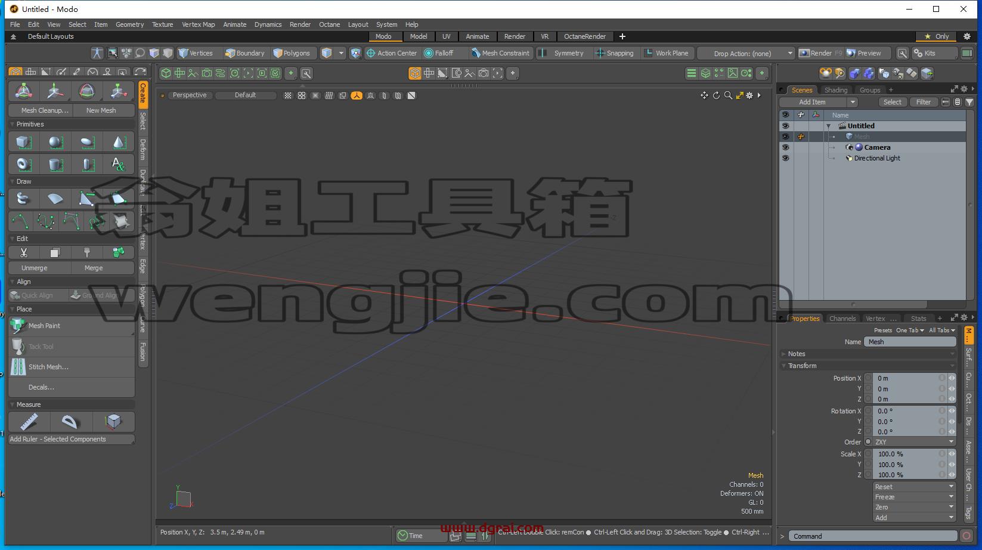Collapse the Primitives section

click(13, 124)
